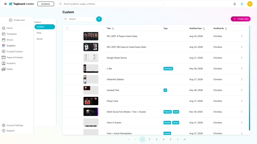Toggle the light theme sun icon
The width and height of the screenshot is (257, 144).
(x=242, y=4)
